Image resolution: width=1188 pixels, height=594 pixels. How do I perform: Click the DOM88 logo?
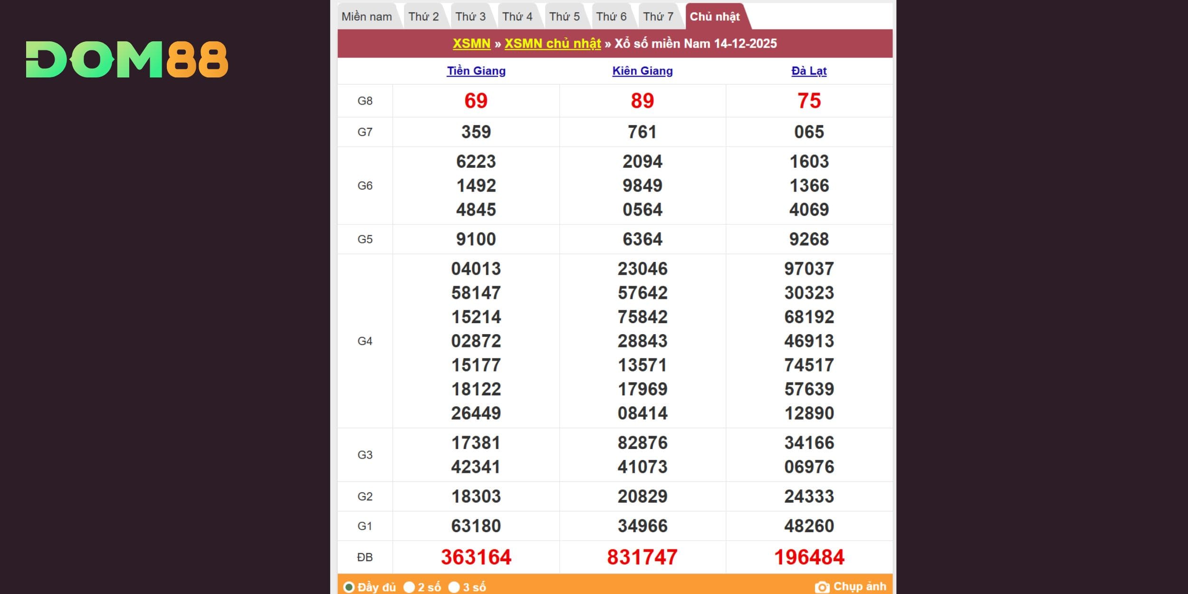(127, 59)
